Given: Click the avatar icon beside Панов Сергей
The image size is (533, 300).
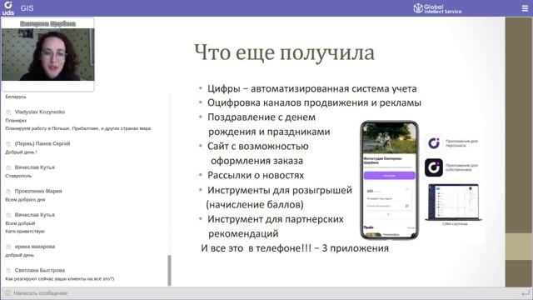Looking at the screenshot, I should click(8, 144).
